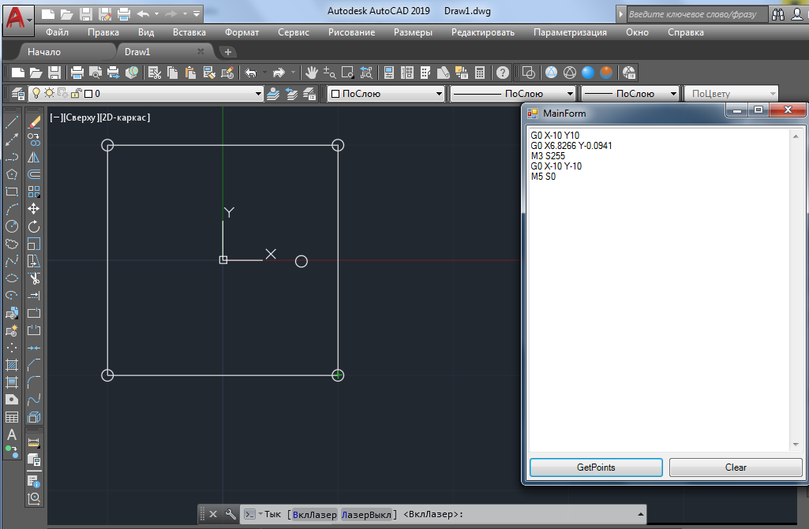
Task: Toggle layer freeze sun icon
Action: click(49, 93)
